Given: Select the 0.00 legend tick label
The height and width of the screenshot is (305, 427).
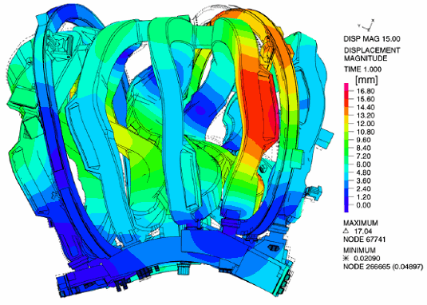Looking at the screenshot, I should pos(364,205).
